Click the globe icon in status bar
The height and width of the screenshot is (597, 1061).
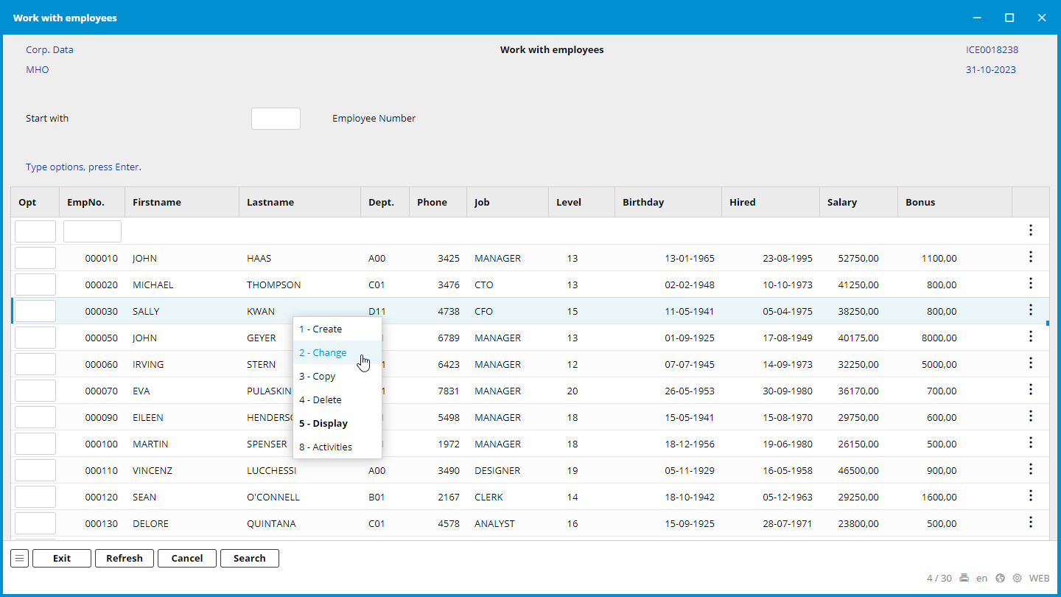[1000, 579]
